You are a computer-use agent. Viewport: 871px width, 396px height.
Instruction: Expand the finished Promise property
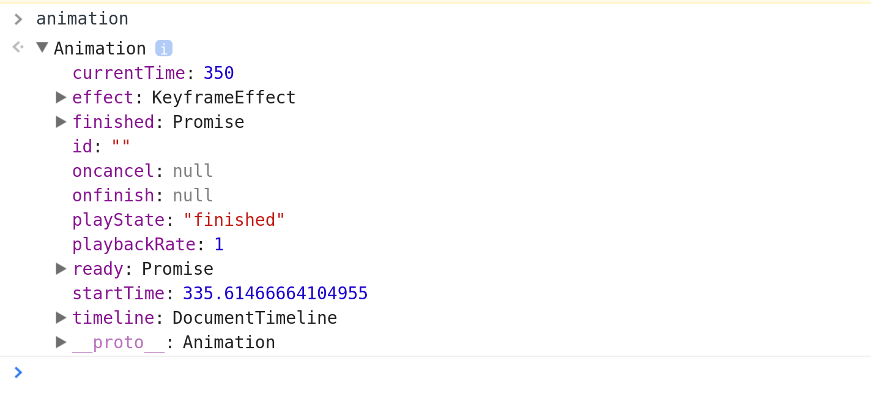pos(61,122)
